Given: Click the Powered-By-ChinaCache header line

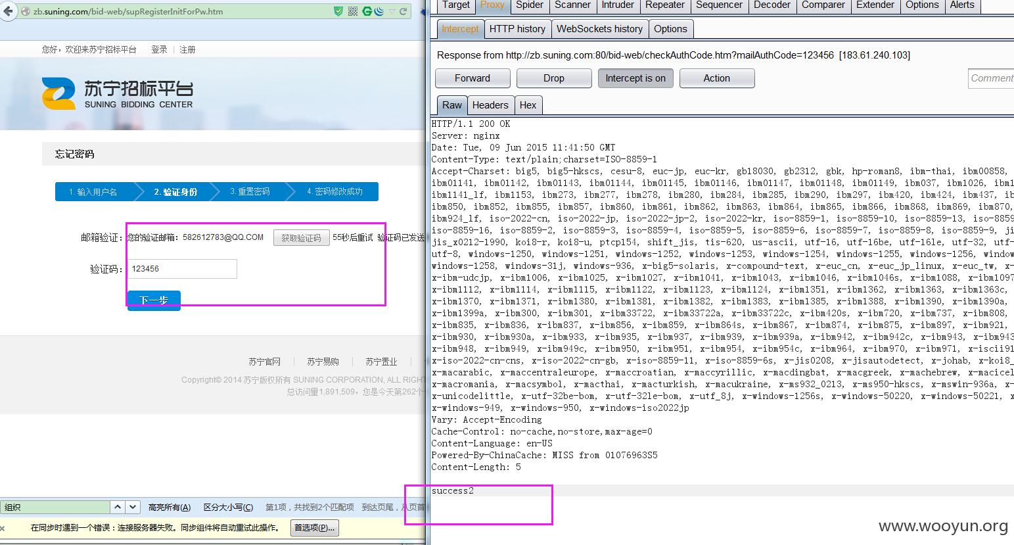Looking at the screenshot, I should (544, 456).
